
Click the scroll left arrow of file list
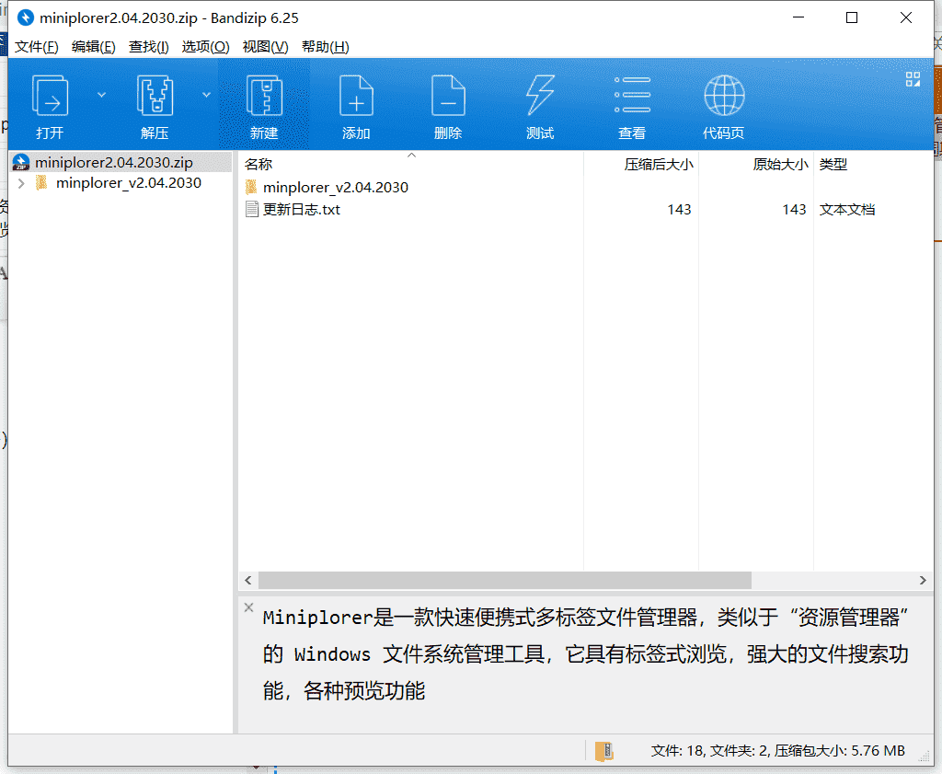[248, 581]
